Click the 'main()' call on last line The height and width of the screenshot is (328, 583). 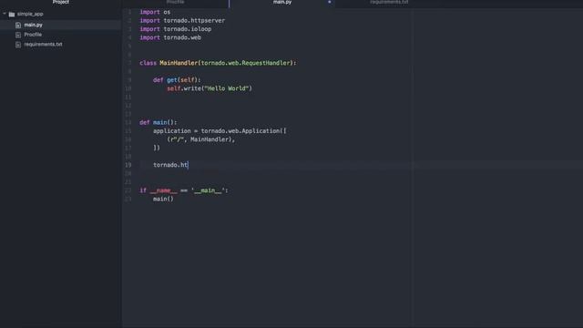(163, 199)
